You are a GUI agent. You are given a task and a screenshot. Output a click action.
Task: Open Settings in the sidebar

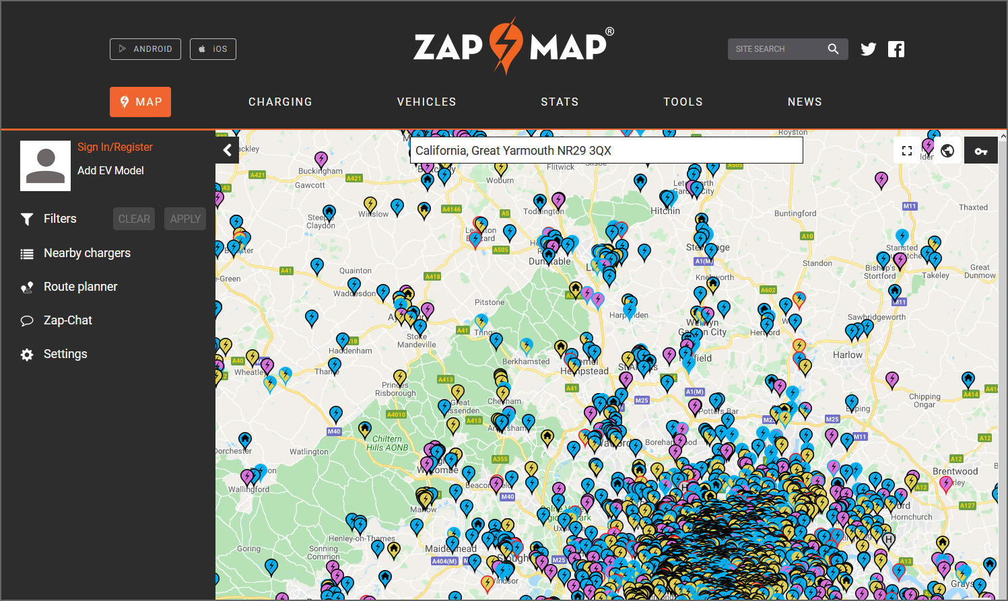tap(65, 354)
